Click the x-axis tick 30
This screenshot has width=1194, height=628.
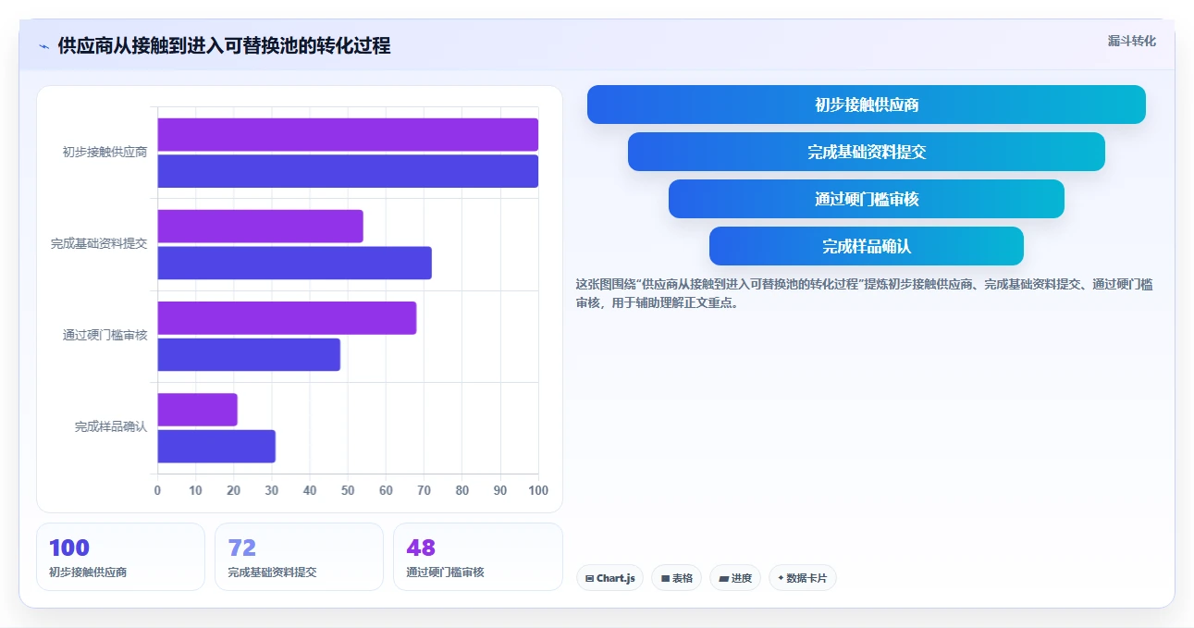coord(272,490)
